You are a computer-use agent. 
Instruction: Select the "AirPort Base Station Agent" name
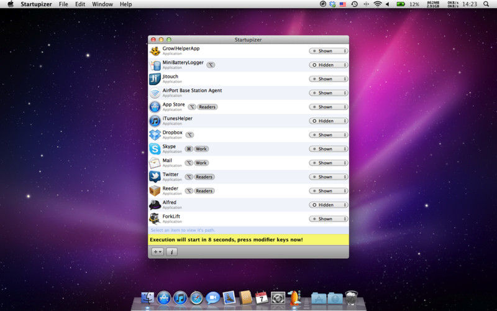[192, 90]
